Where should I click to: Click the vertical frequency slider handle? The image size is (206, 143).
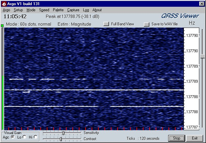(202, 56)
